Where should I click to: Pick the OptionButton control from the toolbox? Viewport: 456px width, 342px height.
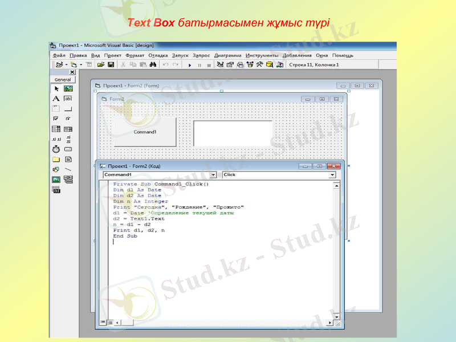70,117
